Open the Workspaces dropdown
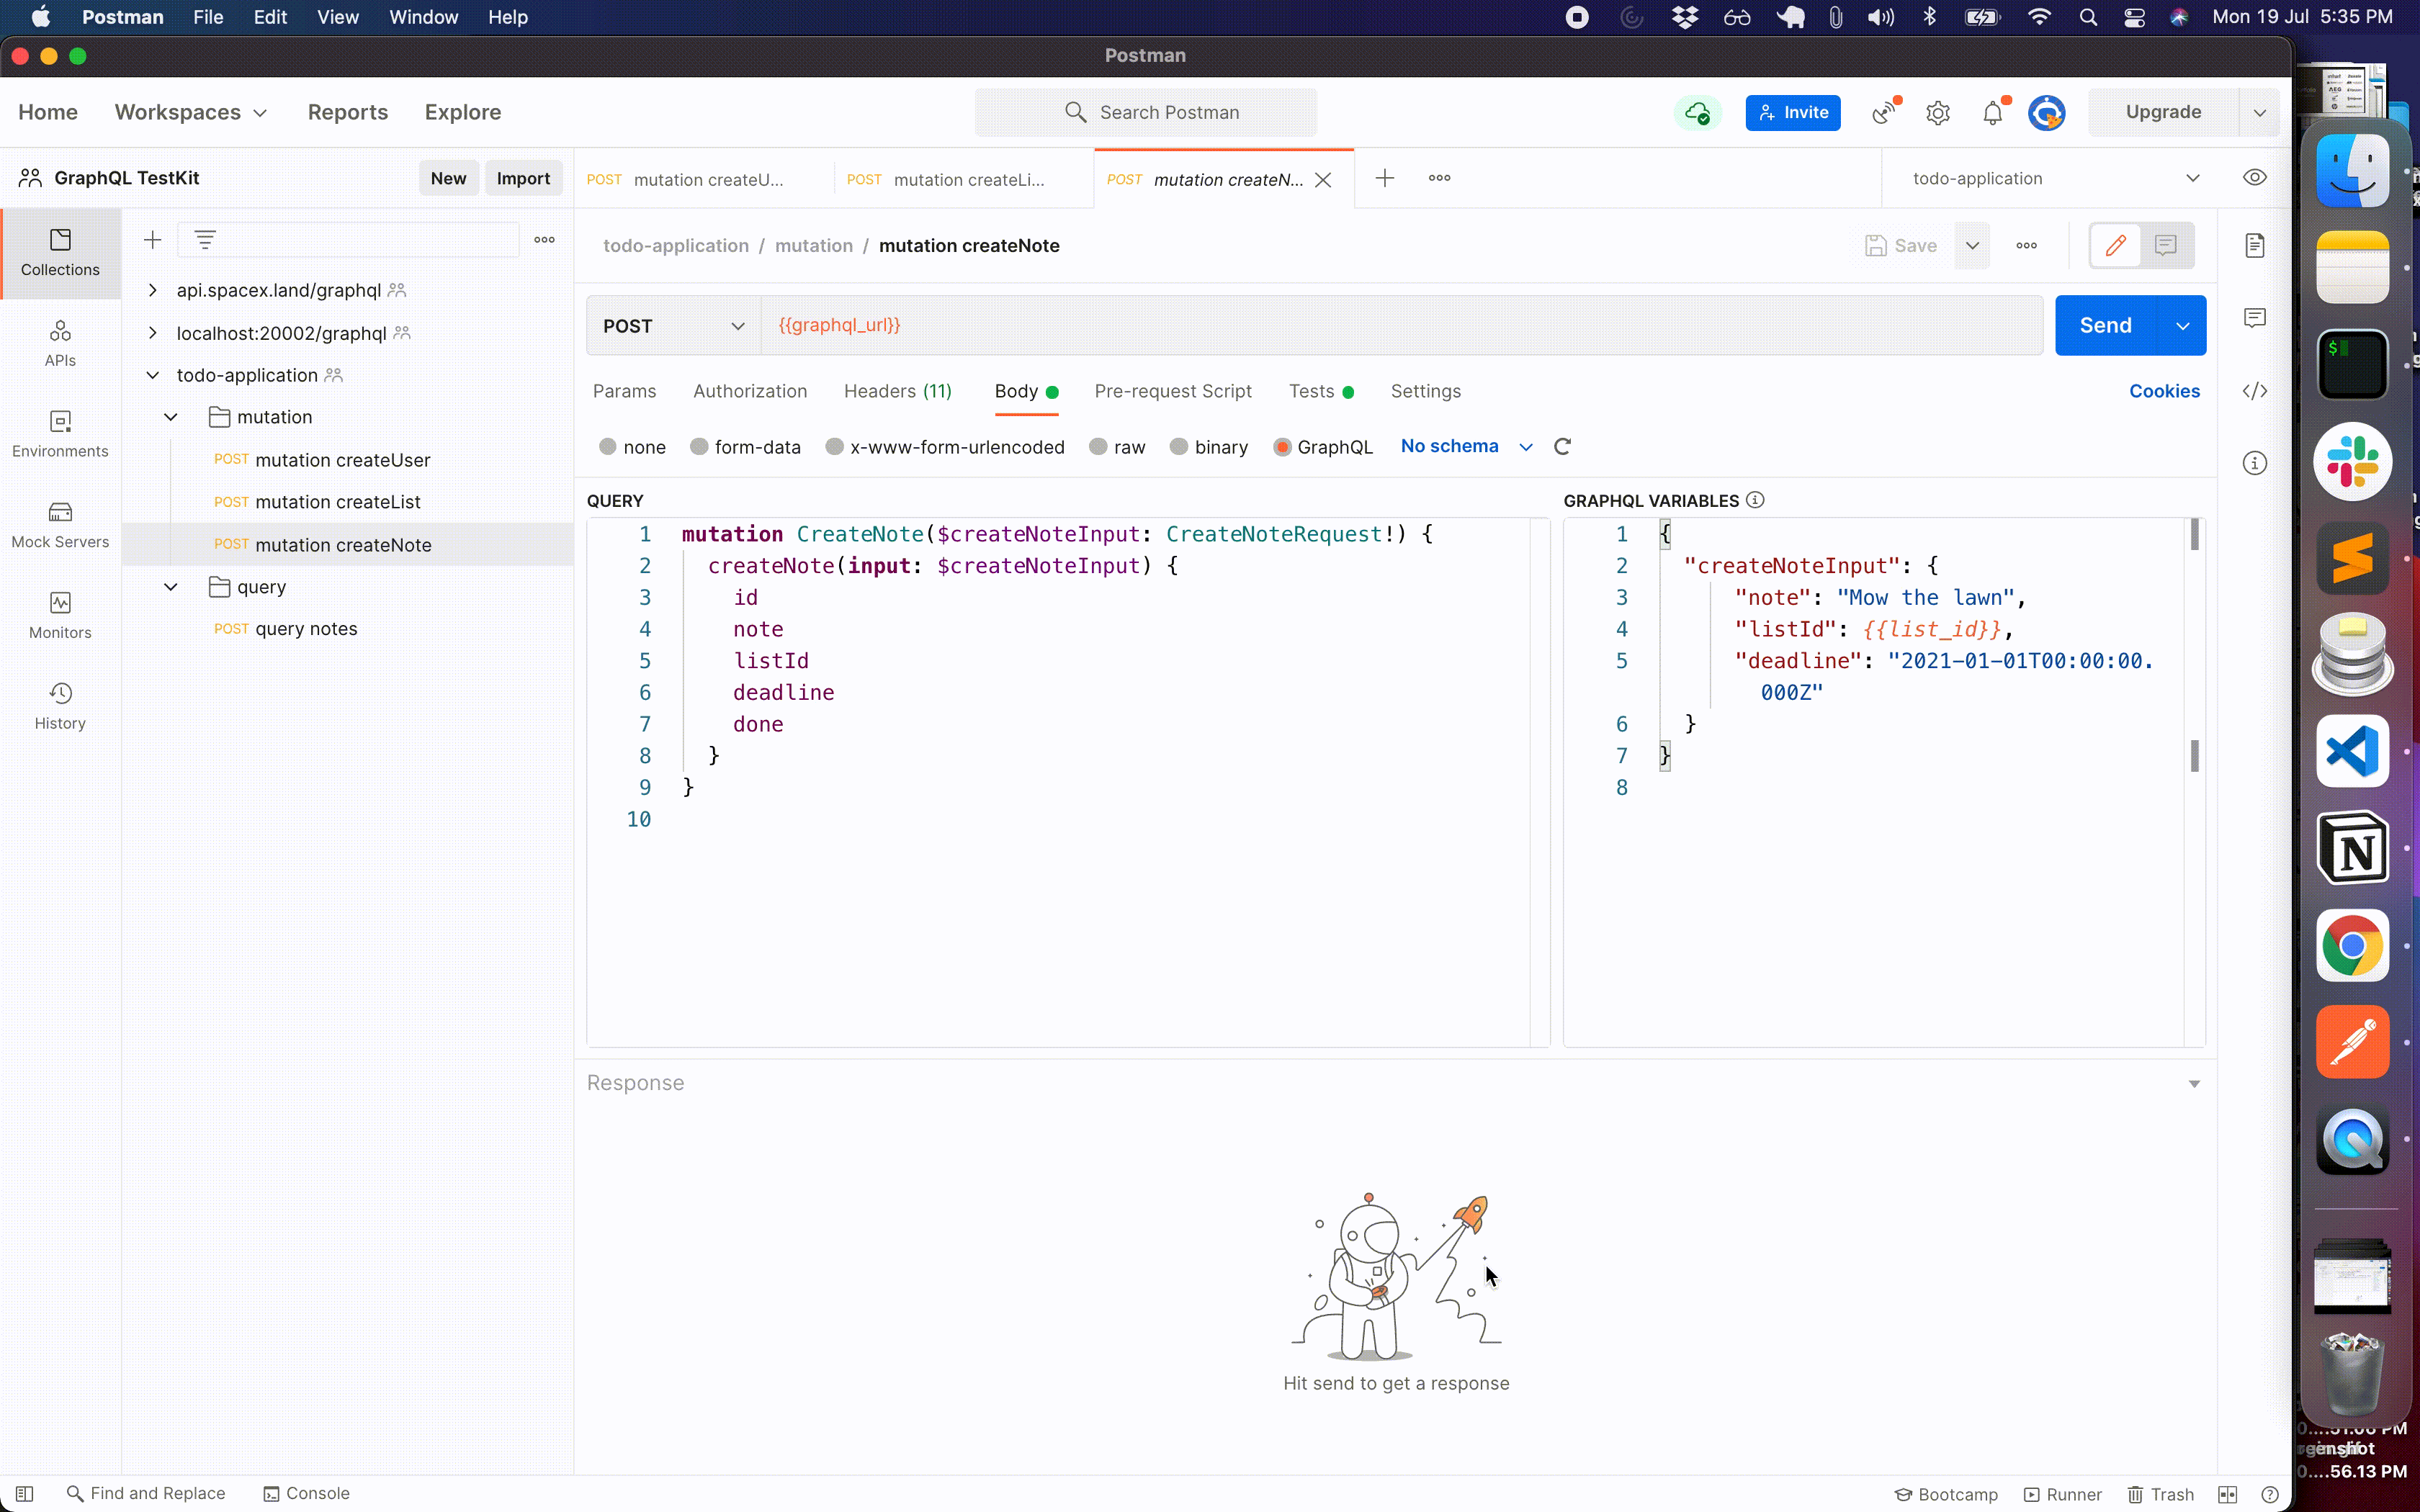 coord(191,112)
